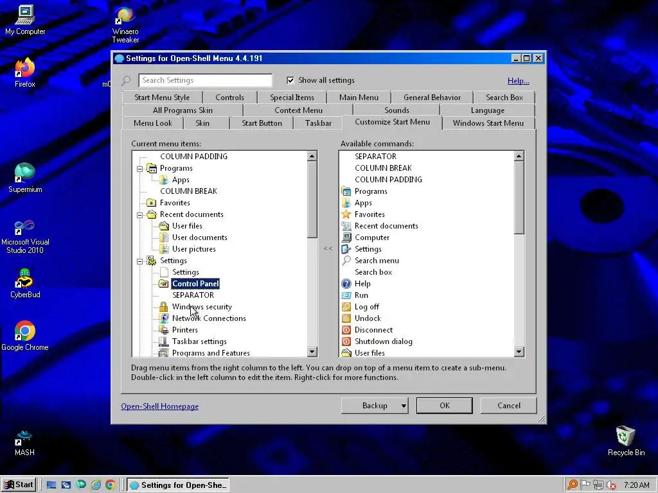This screenshot has width=658, height=493.
Task: Open the Taskbar tab
Action: pyautogui.click(x=318, y=123)
